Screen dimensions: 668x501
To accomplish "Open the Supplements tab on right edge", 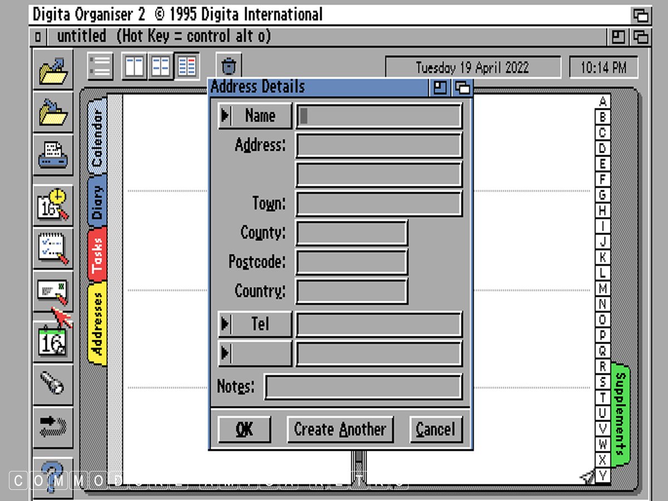I will 620,415.
